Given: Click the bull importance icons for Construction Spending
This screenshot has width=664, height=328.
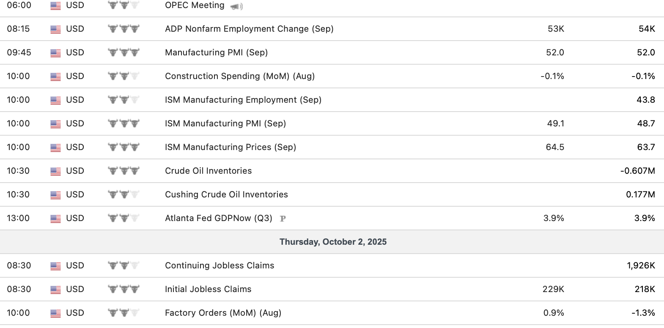Looking at the screenshot, I should coord(123,77).
